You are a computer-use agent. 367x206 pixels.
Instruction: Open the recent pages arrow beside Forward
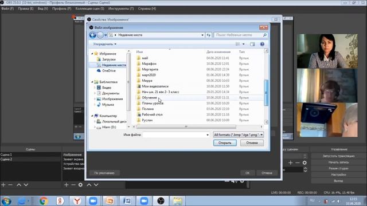click(106, 35)
